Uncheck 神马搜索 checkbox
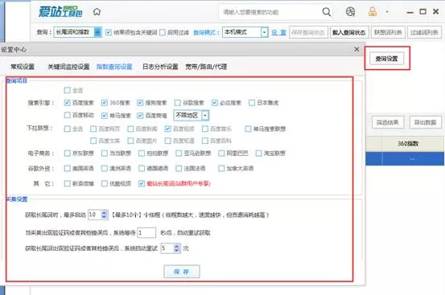Viewport: 445px width, 295px height. pos(105,115)
